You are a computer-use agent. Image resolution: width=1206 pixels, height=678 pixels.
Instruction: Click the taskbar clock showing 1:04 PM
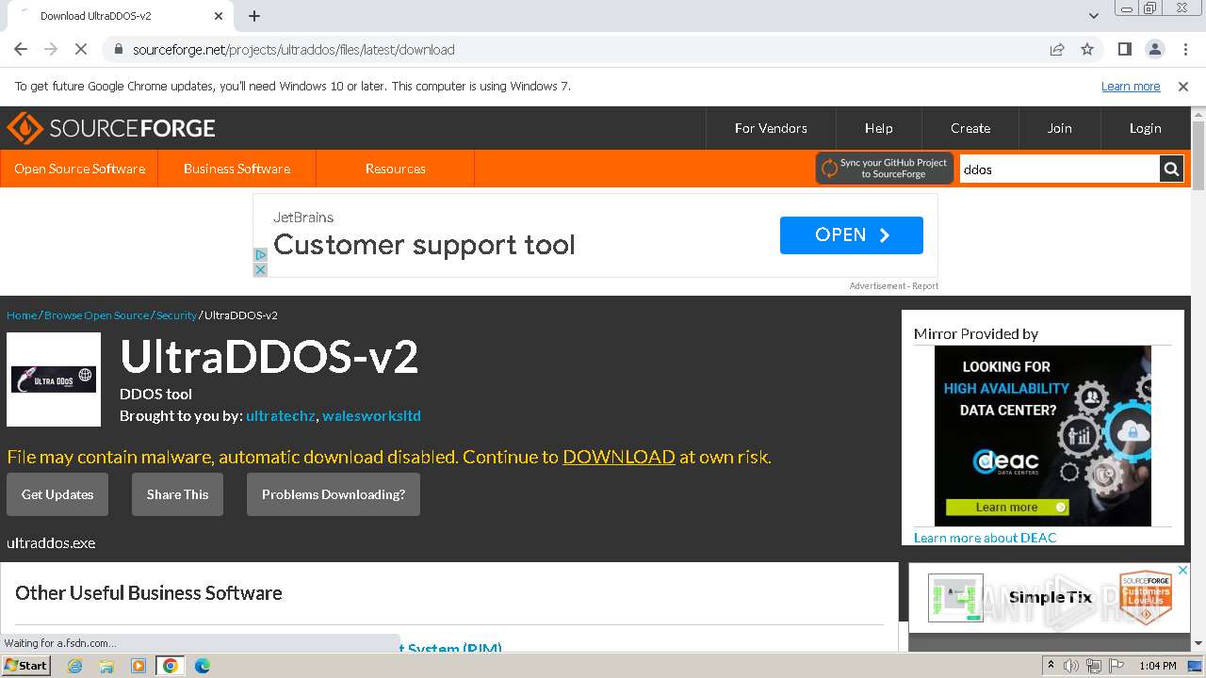1157,666
